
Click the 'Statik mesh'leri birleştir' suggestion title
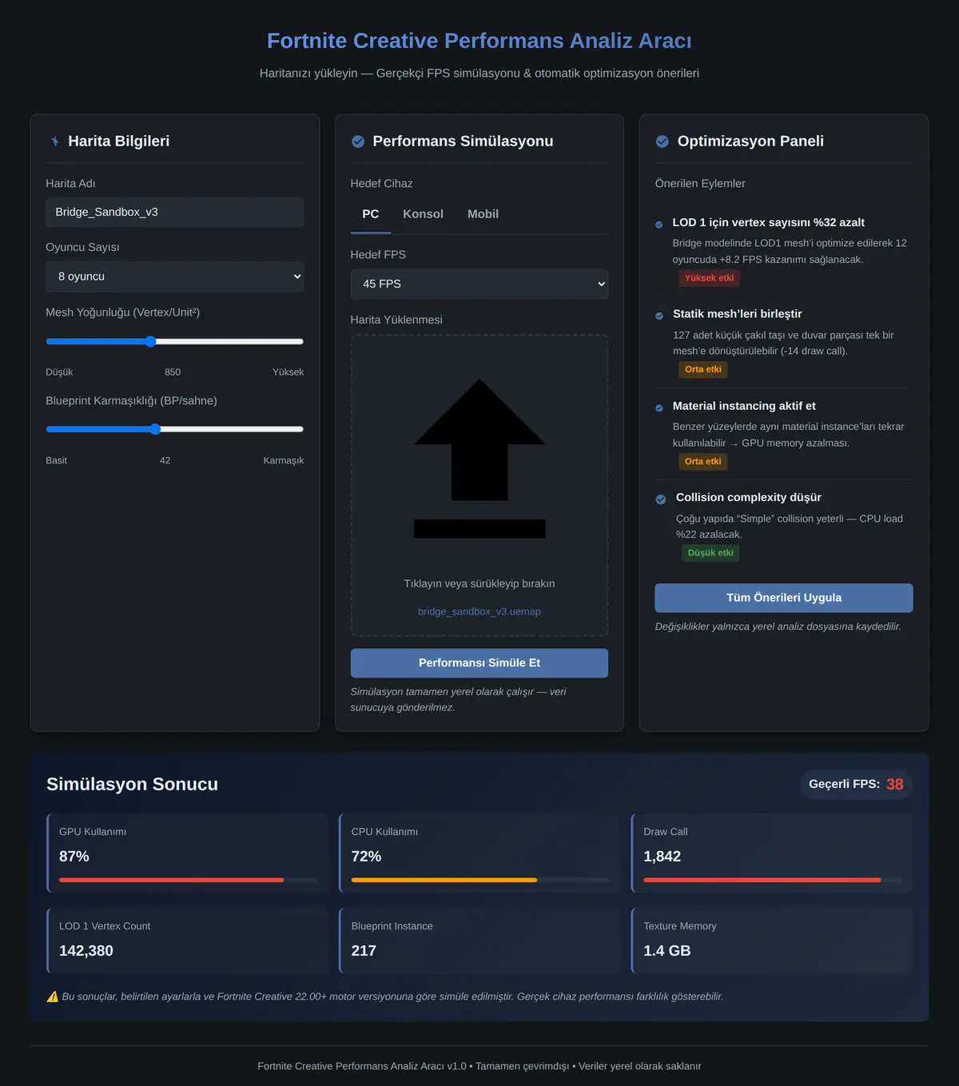coord(737,314)
